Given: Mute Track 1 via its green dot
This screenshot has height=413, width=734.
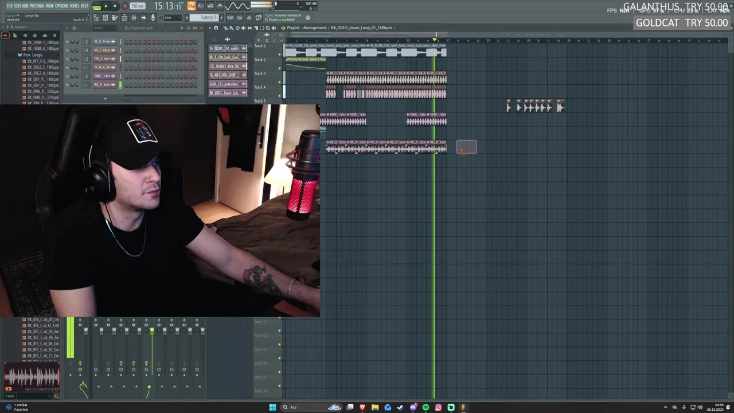Looking at the screenshot, I should pos(280,54).
